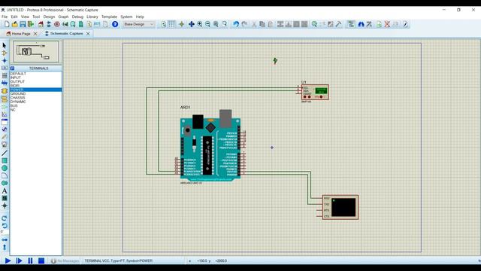The image size is (481, 271).
Task: Click the Center at Cursor pan icon
Action: click(192, 24)
